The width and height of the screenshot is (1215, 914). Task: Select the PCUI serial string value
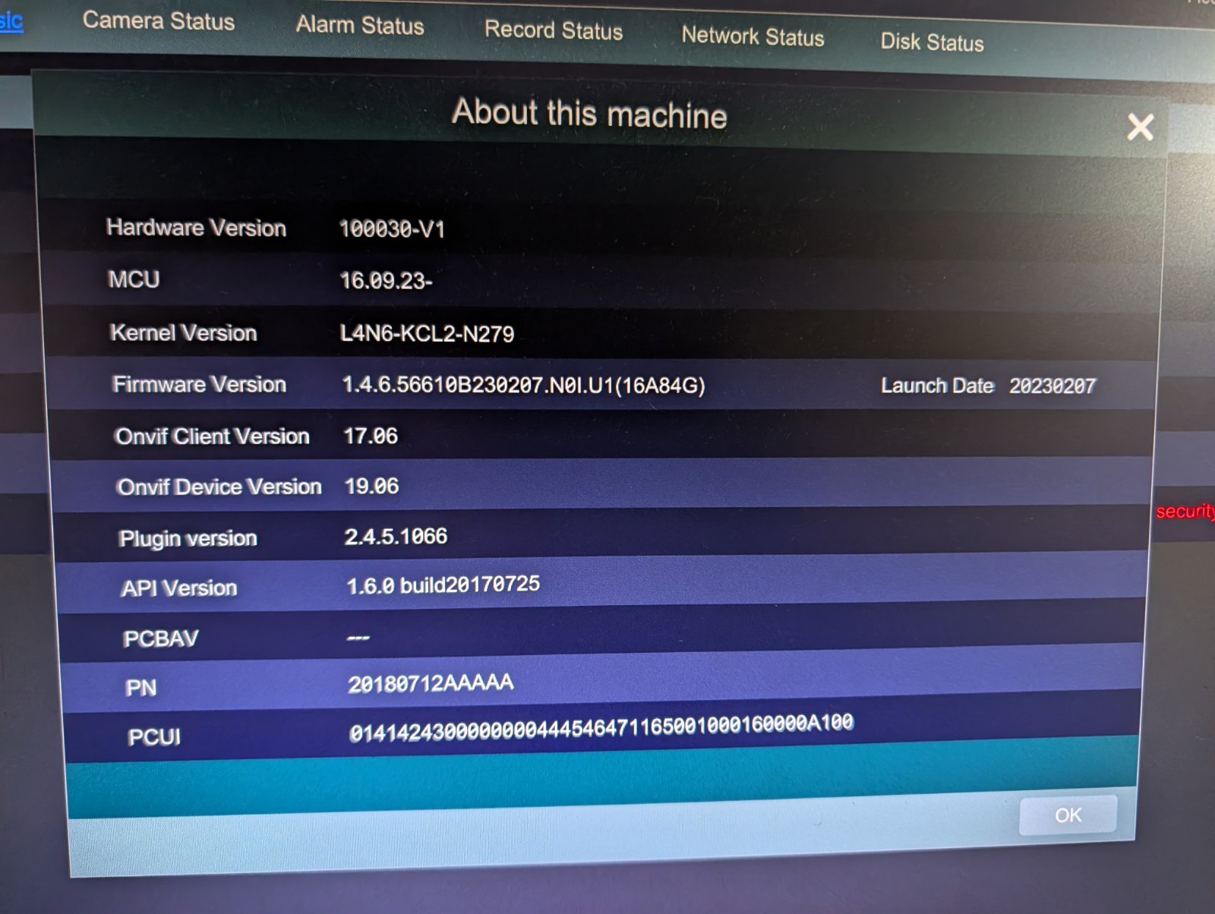[601, 726]
